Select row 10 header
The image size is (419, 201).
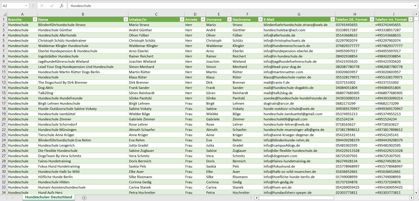pyautogui.click(x=4, y=67)
